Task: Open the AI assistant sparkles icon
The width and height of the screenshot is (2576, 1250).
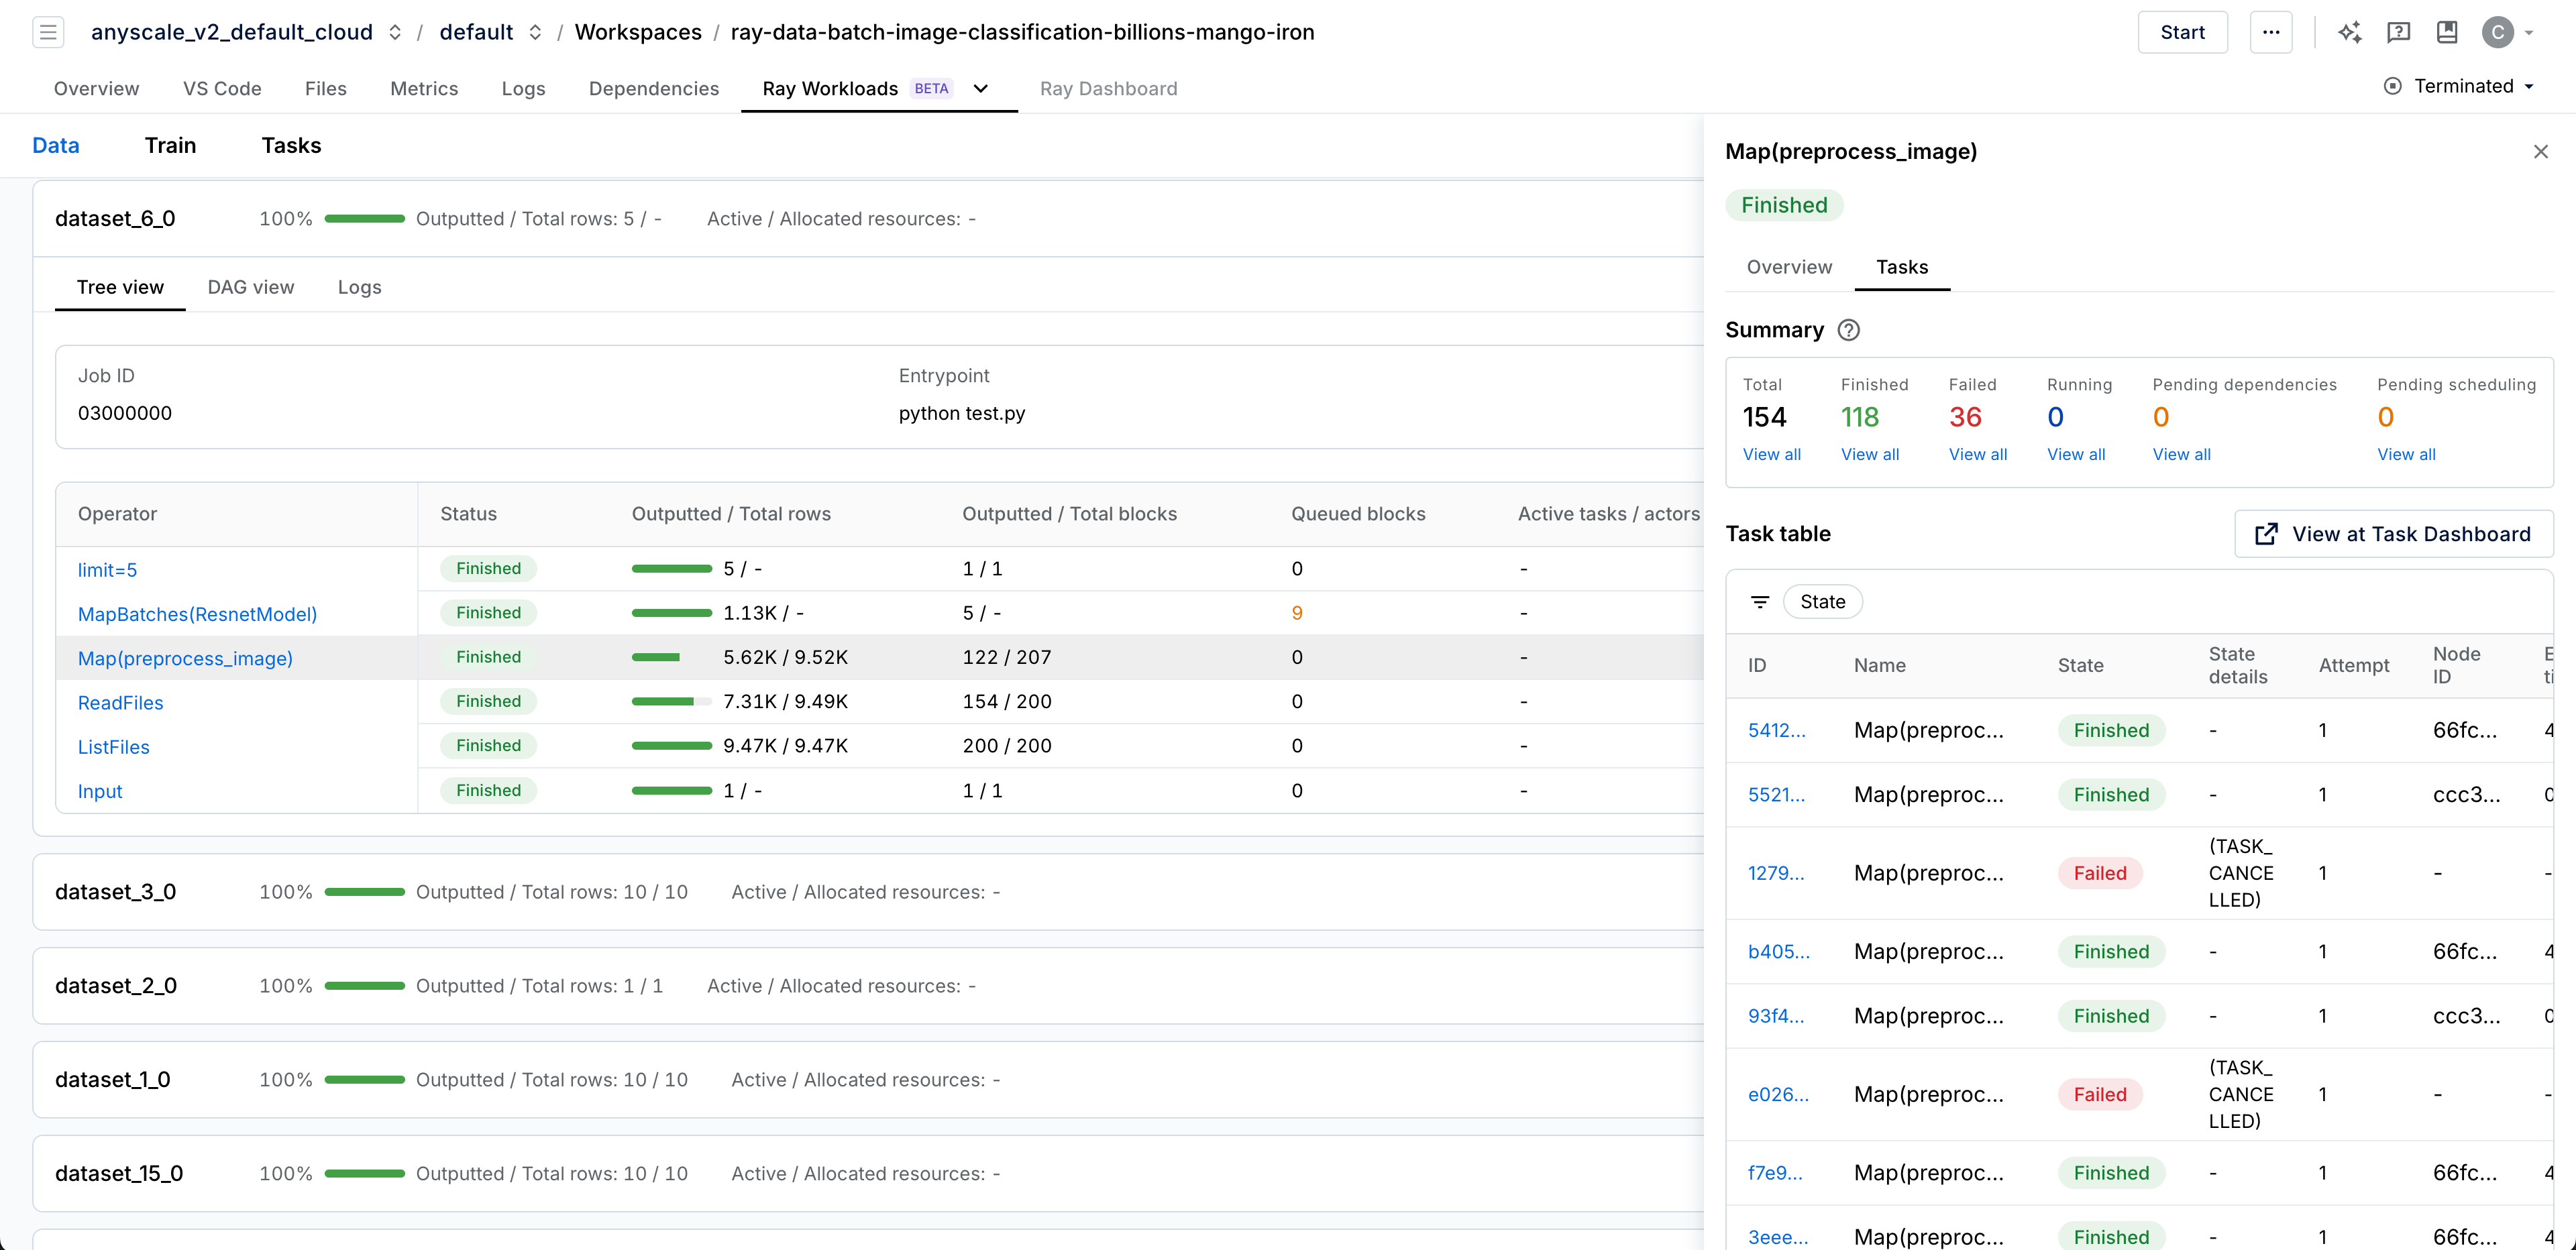Action: pyautogui.click(x=2350, y=31)
